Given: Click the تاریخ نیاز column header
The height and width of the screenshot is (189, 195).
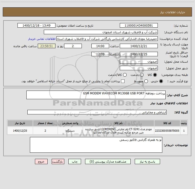Looking at the screenshot, I should pos(20,123).
